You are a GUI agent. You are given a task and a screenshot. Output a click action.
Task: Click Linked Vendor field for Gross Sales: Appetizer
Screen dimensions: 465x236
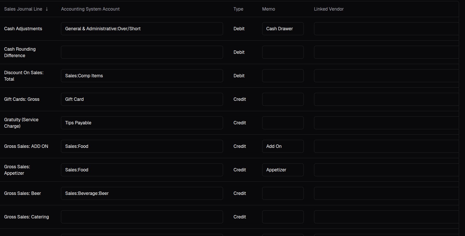386,170
